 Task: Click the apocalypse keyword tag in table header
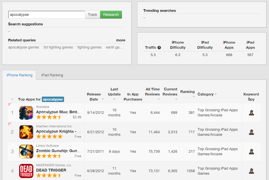pyautogui.click(x=53, y=99)
